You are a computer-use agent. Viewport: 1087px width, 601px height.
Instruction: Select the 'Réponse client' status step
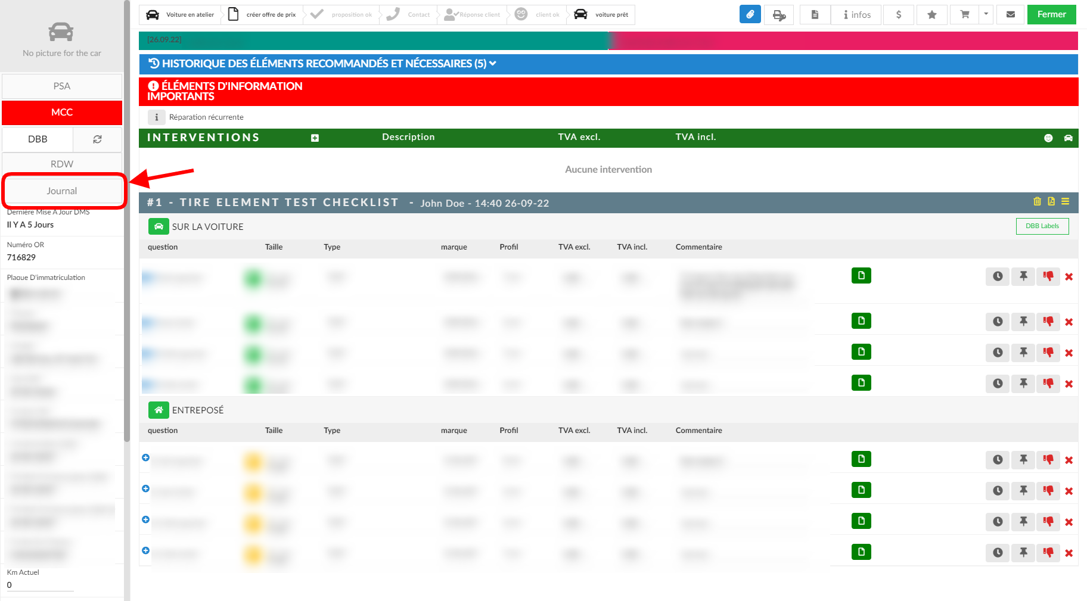(473, 14)
